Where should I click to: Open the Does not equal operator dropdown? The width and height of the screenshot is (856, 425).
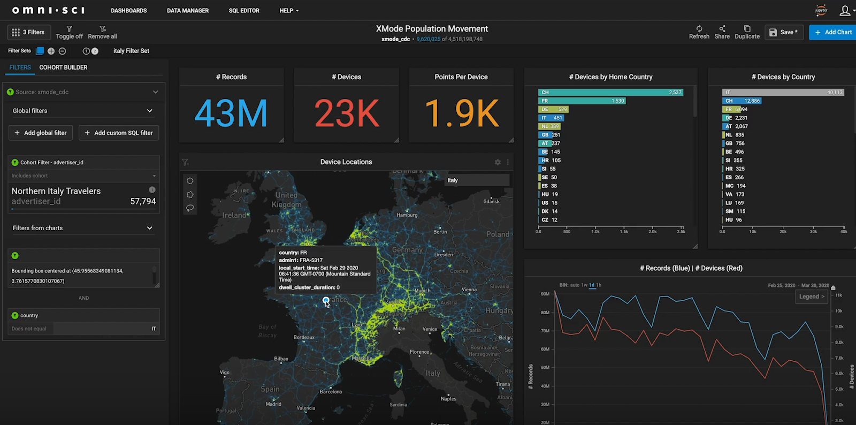point(30,329)
